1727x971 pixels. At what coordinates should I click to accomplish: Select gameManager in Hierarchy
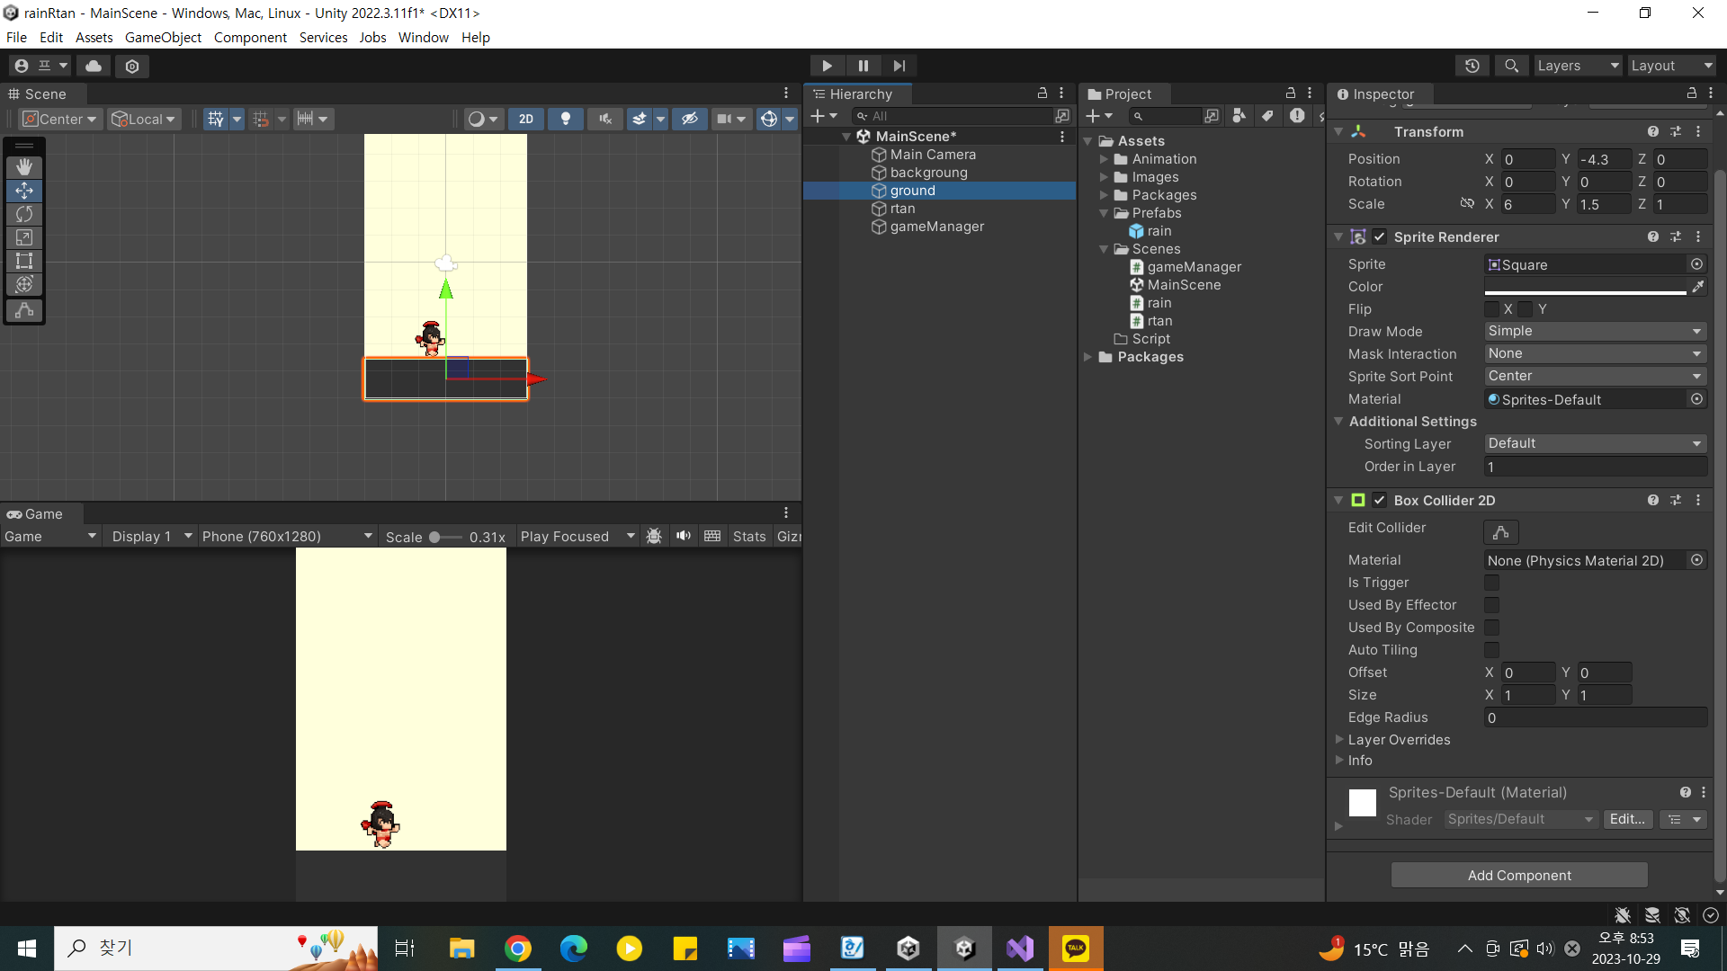click(x=936, y=227)
